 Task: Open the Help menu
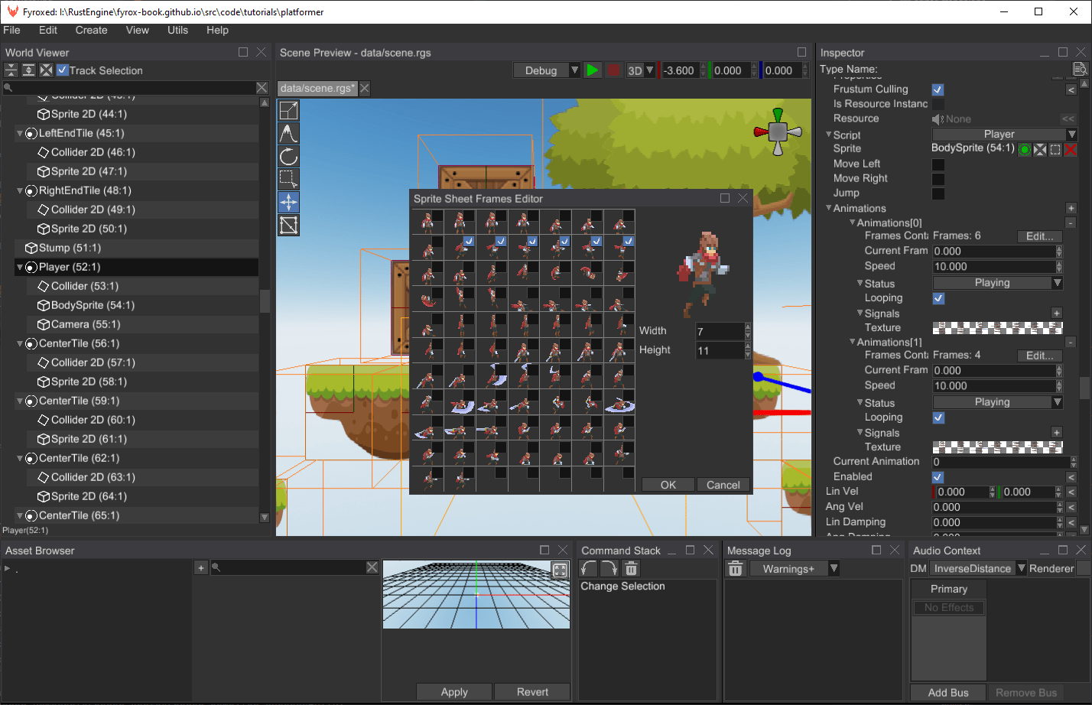(x=217, y=30)
